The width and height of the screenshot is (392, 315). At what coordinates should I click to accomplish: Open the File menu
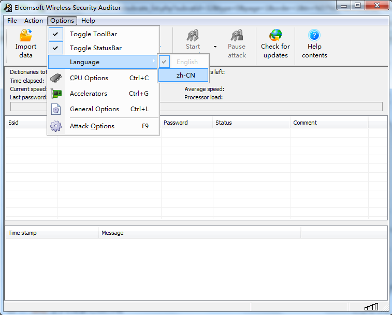12,21
